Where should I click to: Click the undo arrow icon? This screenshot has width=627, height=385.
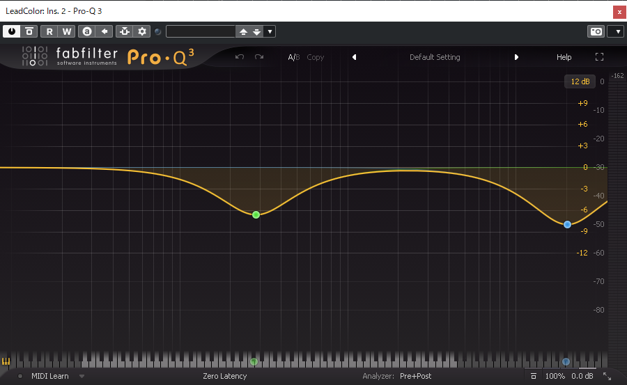[x=240, y=57]
